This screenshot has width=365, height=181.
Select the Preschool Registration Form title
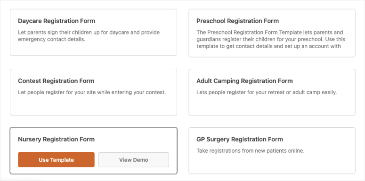coord(238,21)
